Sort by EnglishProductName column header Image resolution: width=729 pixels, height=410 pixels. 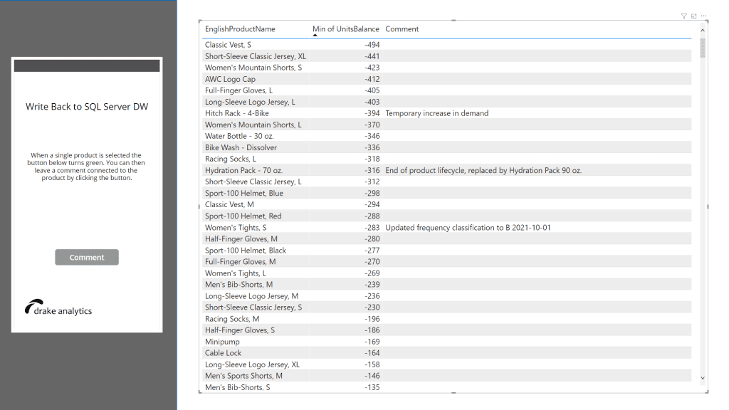(240, 29)
